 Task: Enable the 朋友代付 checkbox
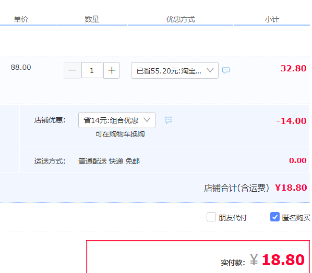pos(211,217)
